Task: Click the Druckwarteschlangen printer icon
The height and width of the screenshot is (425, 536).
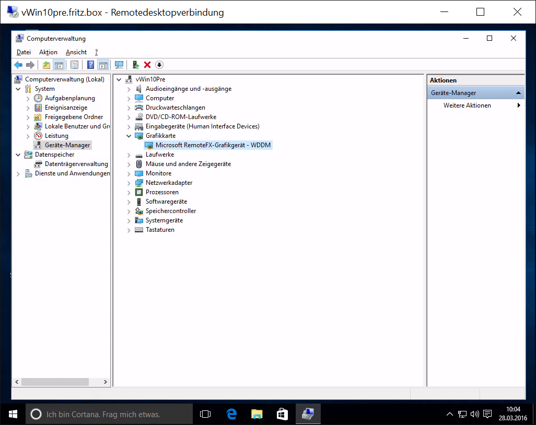Action: [139, 108]
